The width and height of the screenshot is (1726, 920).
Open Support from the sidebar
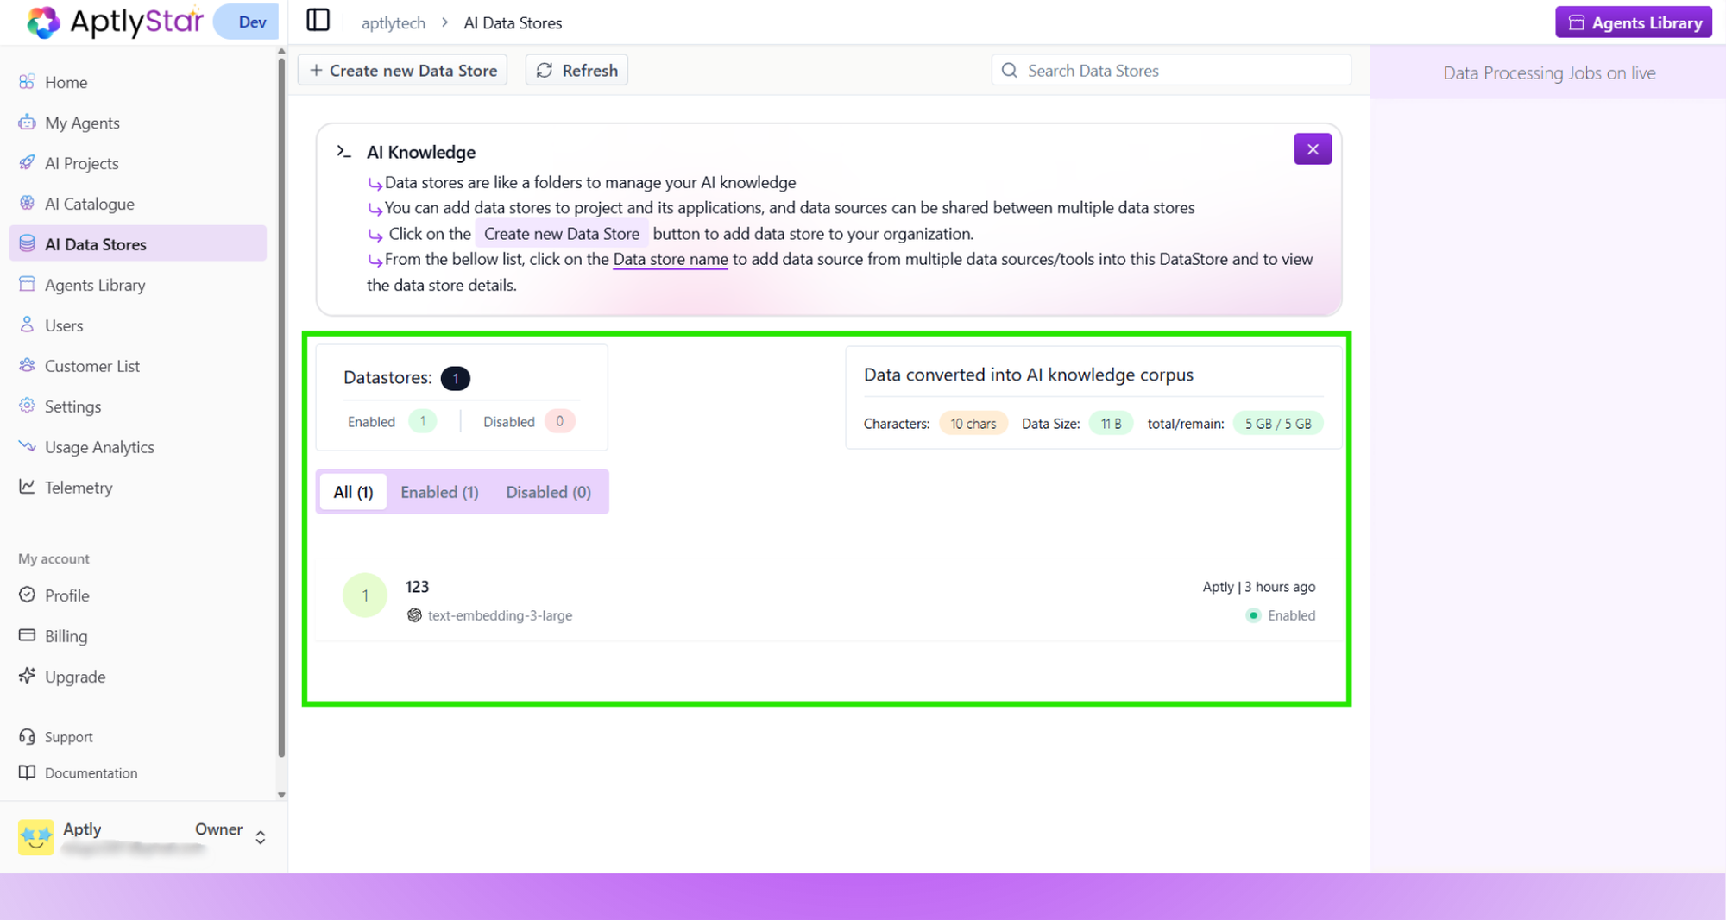[x=68, y=736]
